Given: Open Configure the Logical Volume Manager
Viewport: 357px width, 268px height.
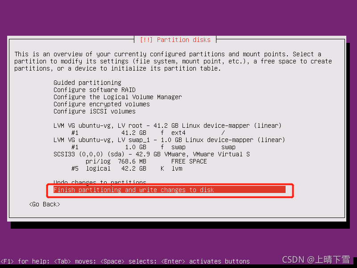Looking at the screenshot, I should point(118,97).
